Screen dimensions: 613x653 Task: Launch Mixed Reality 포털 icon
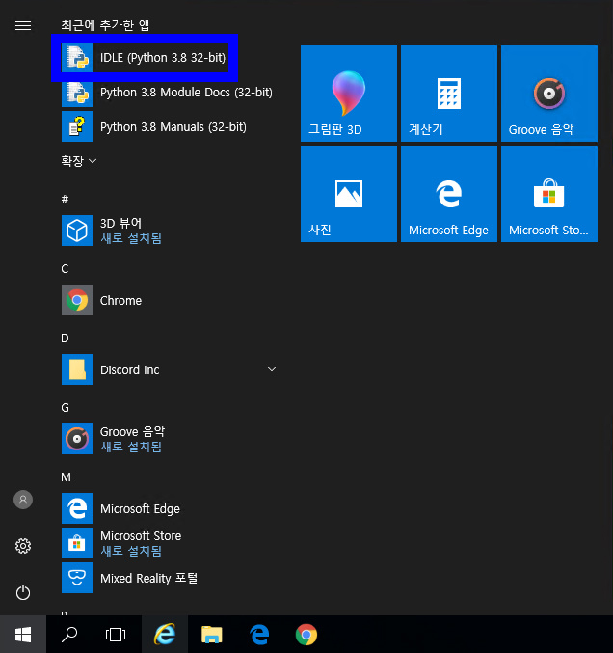77,578
